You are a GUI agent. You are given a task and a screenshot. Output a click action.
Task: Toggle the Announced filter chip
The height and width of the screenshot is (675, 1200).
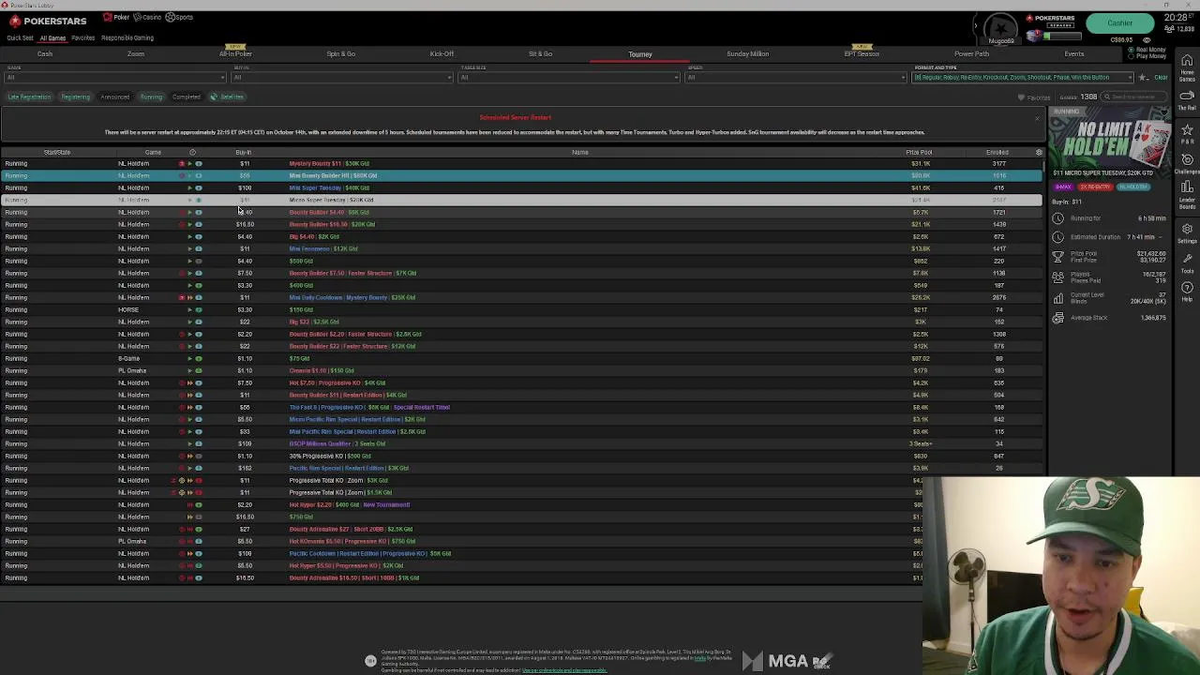point(114,97)
